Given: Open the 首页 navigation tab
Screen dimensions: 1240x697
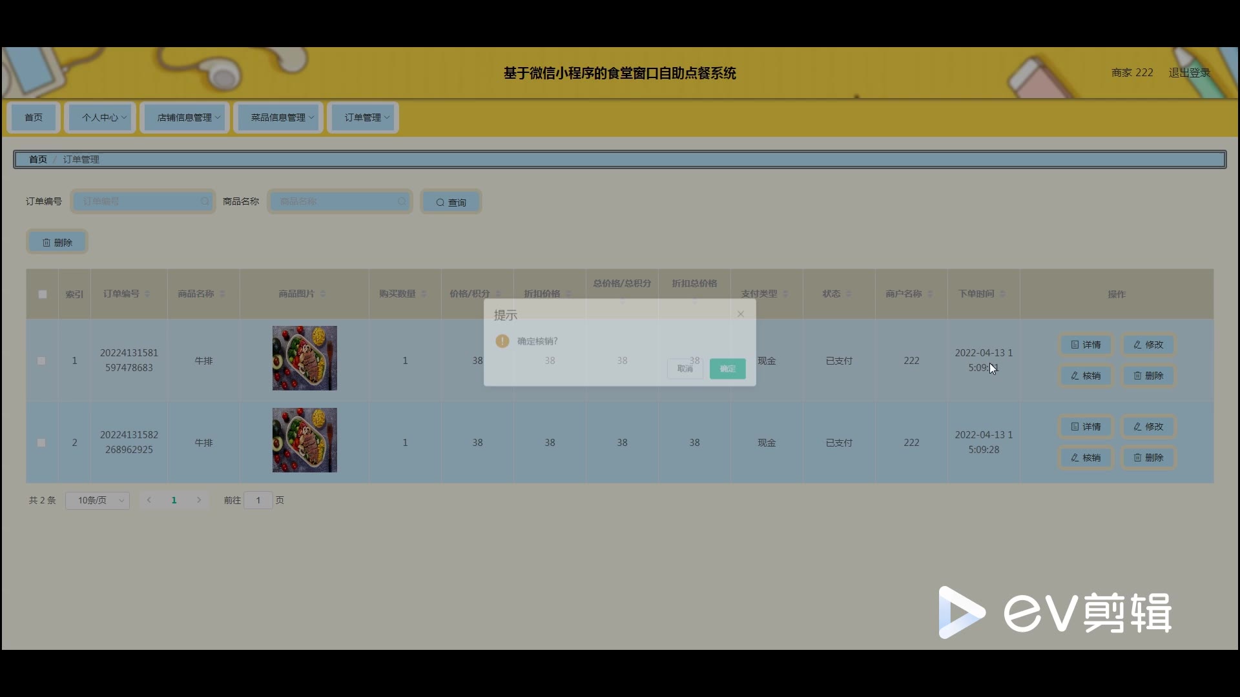Looking at the screenshot, I should click(34, 117).
